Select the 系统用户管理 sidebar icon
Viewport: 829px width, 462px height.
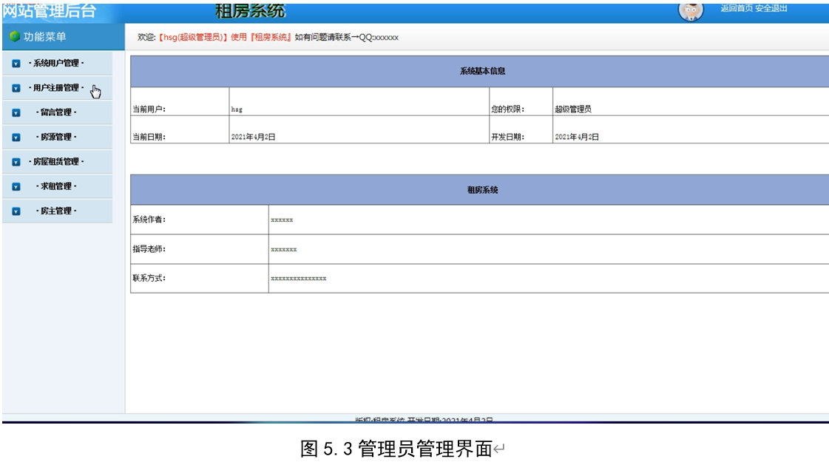[x=18, y=65]
